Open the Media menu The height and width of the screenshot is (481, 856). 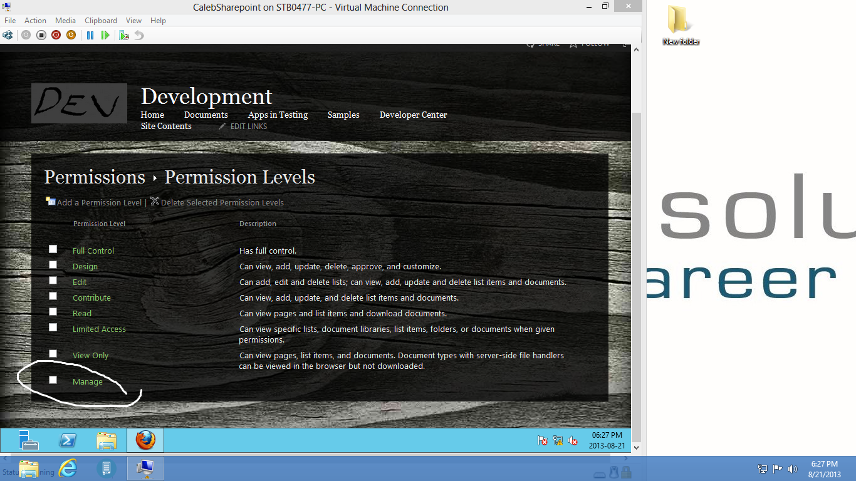65,21
